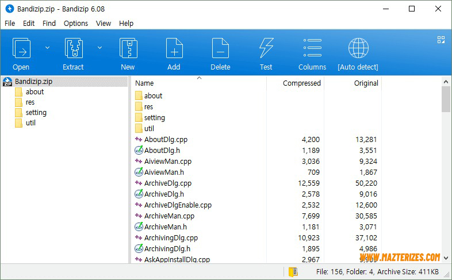The width and height of the screenshot is (452, 280).
Task: Open the Find menu
Action: click(x=49, y=24)
